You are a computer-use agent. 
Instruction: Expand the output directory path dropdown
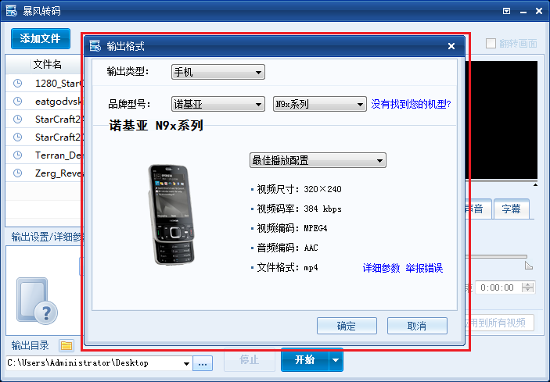[187, 363]
